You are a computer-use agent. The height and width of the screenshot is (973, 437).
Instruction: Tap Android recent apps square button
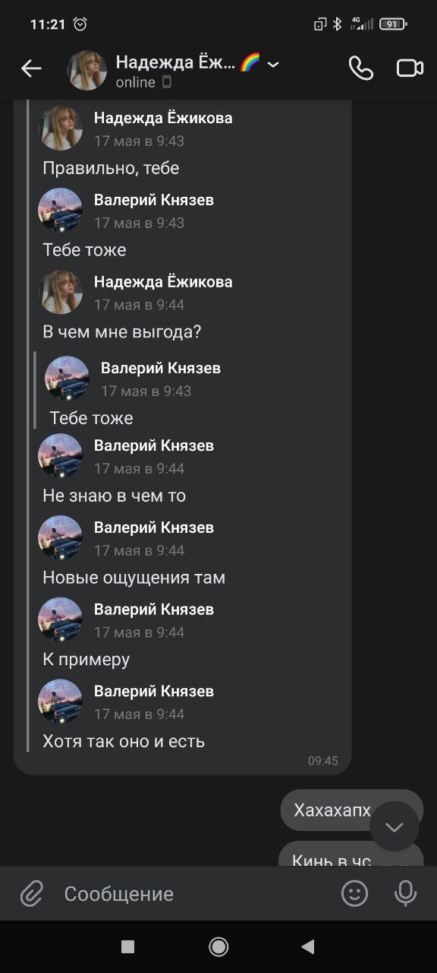(x=127, y=946)
